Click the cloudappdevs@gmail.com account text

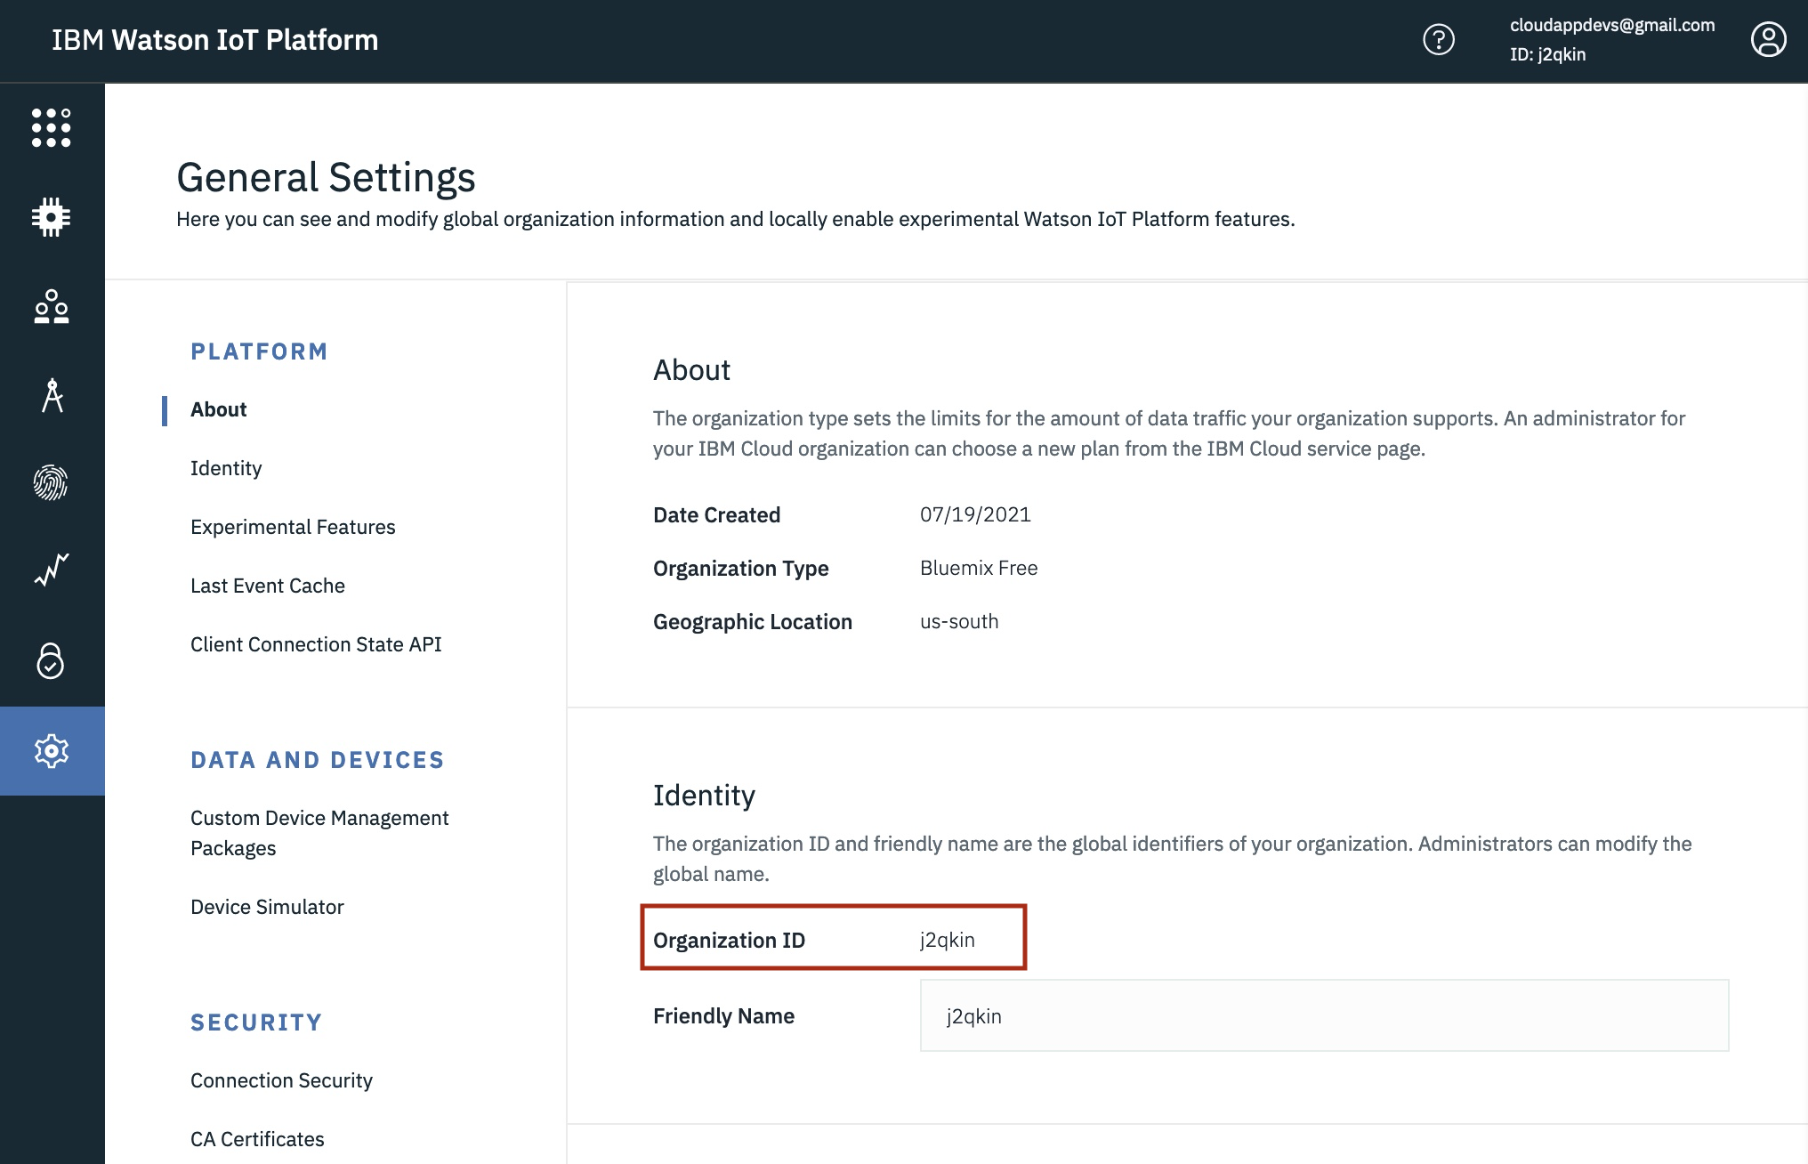(1612, 25)
